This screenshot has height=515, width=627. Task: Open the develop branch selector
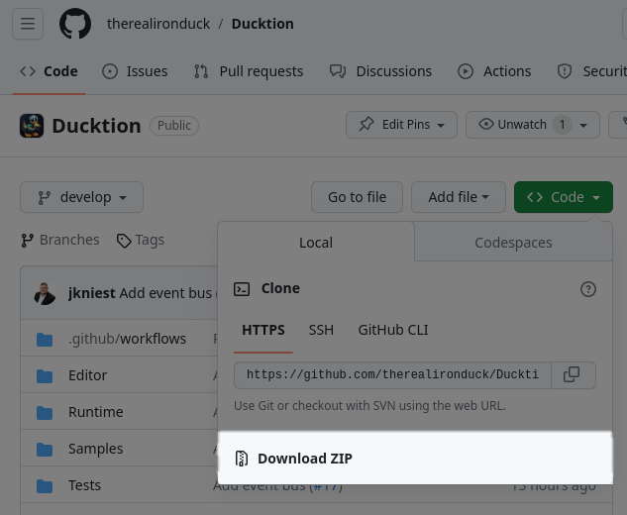tap(81, 197)
